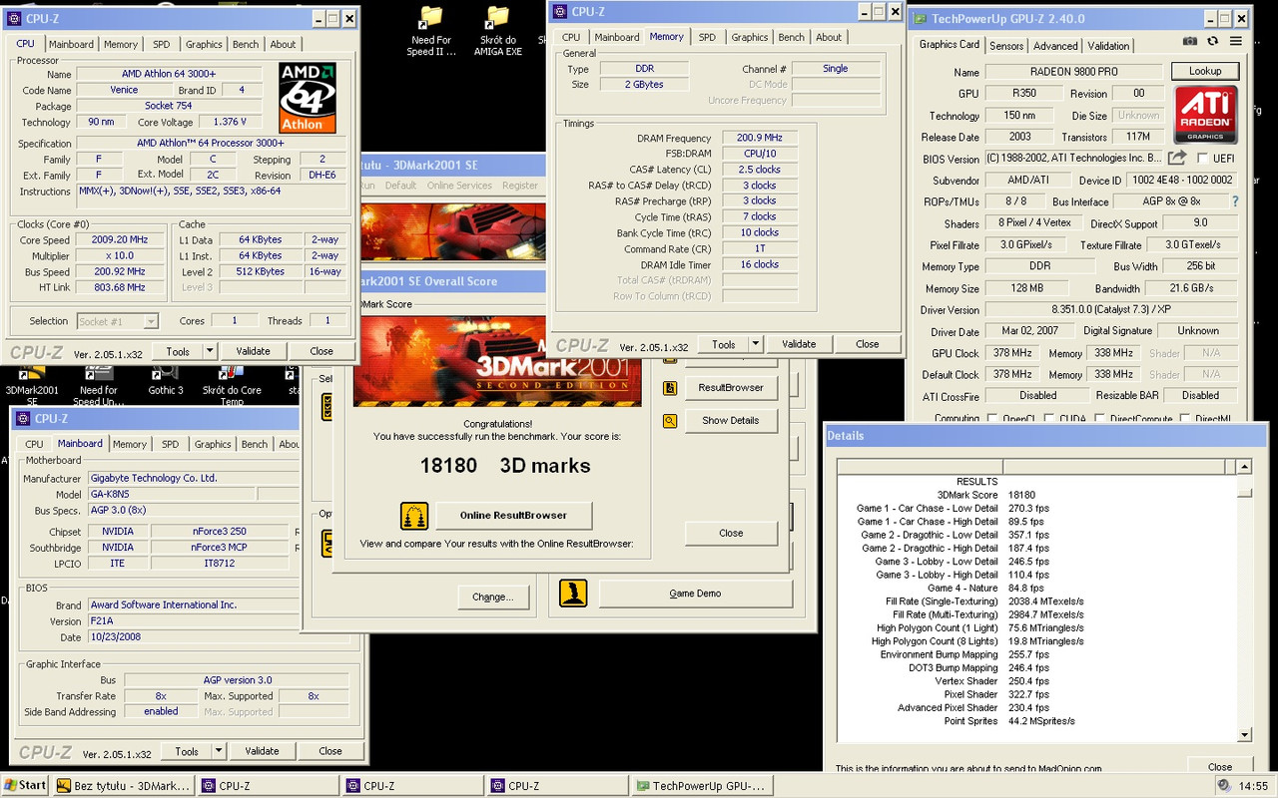Click the GPU-Z title bar icon
Screen dimensions: 1278x798
pyautogui.click(x=920, y=18)
